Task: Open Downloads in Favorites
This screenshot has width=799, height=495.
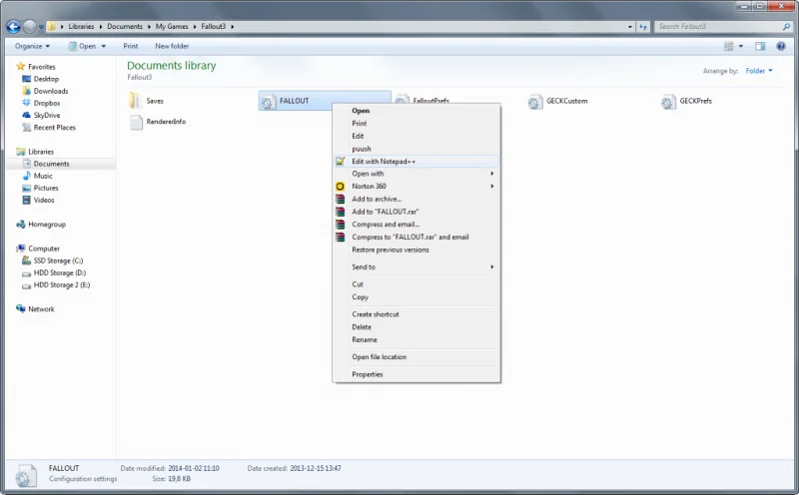Action: tap(51, 91)
